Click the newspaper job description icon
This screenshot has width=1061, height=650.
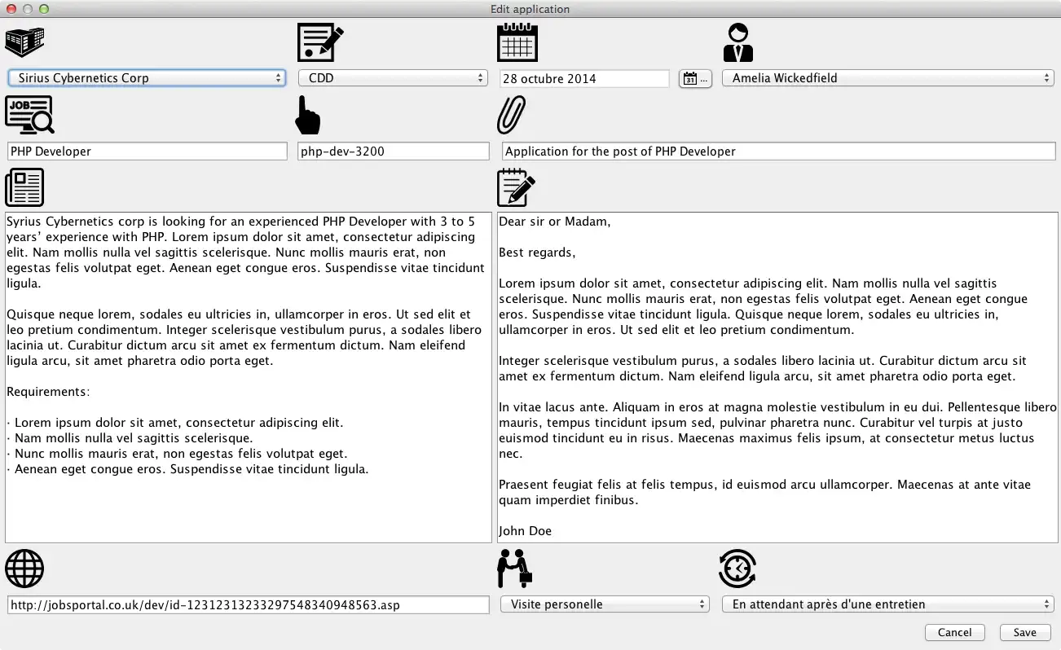24,187
